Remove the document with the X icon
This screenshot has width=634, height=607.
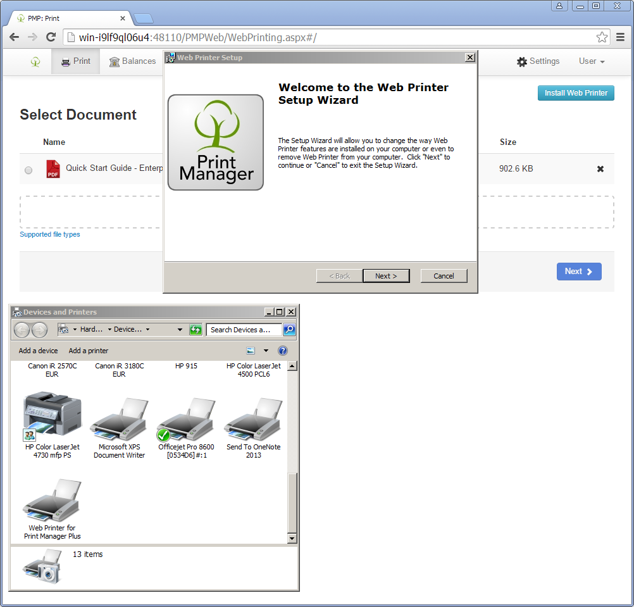point(600,169)
